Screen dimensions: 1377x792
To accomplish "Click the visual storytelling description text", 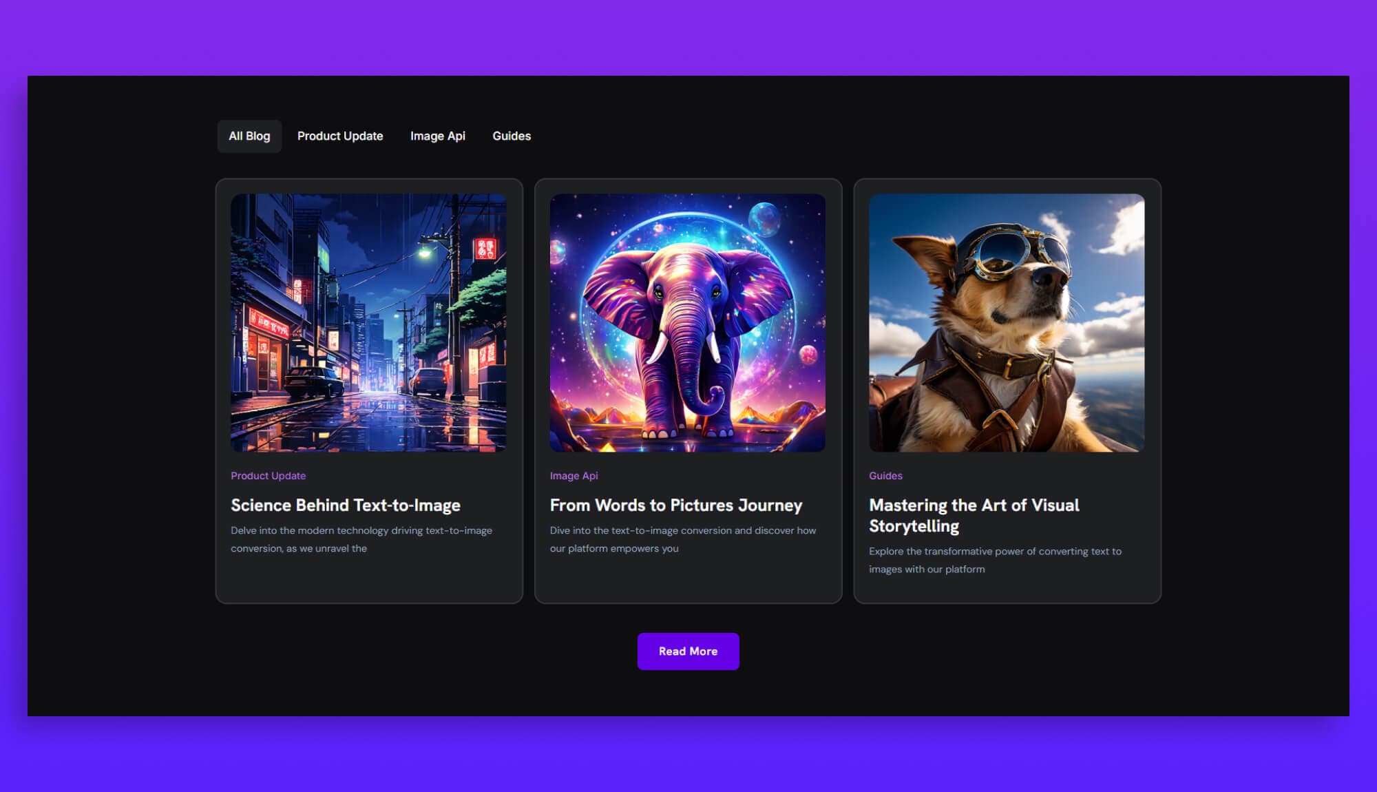I will tap(994, 560).
